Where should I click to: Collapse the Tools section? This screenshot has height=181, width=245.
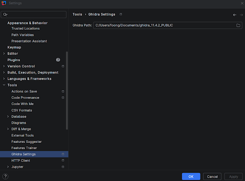[4, 85]
